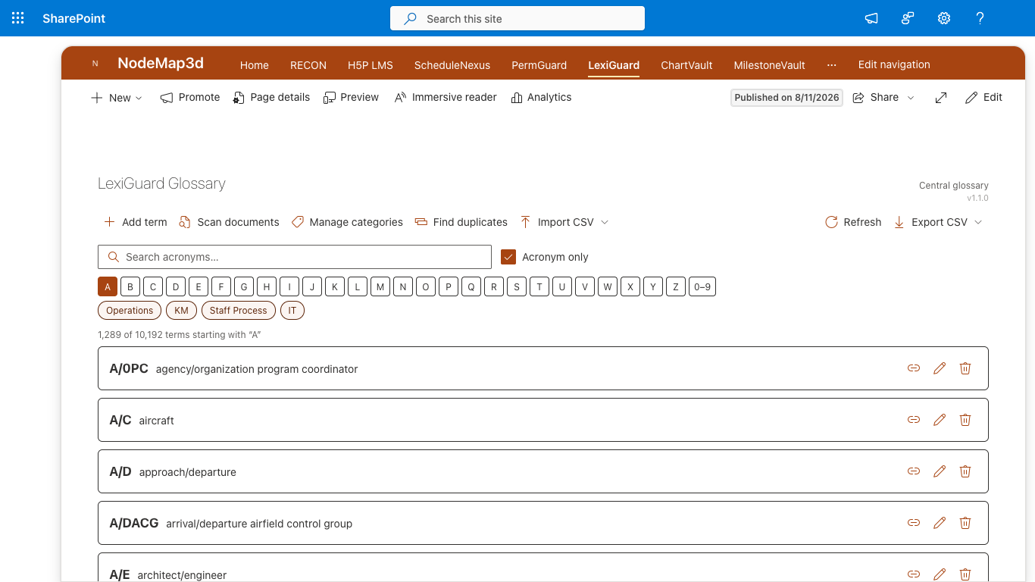Copy link for A/C aircraft term
The height and width of the screenshot is (582, 1035).
pos(914,420)
